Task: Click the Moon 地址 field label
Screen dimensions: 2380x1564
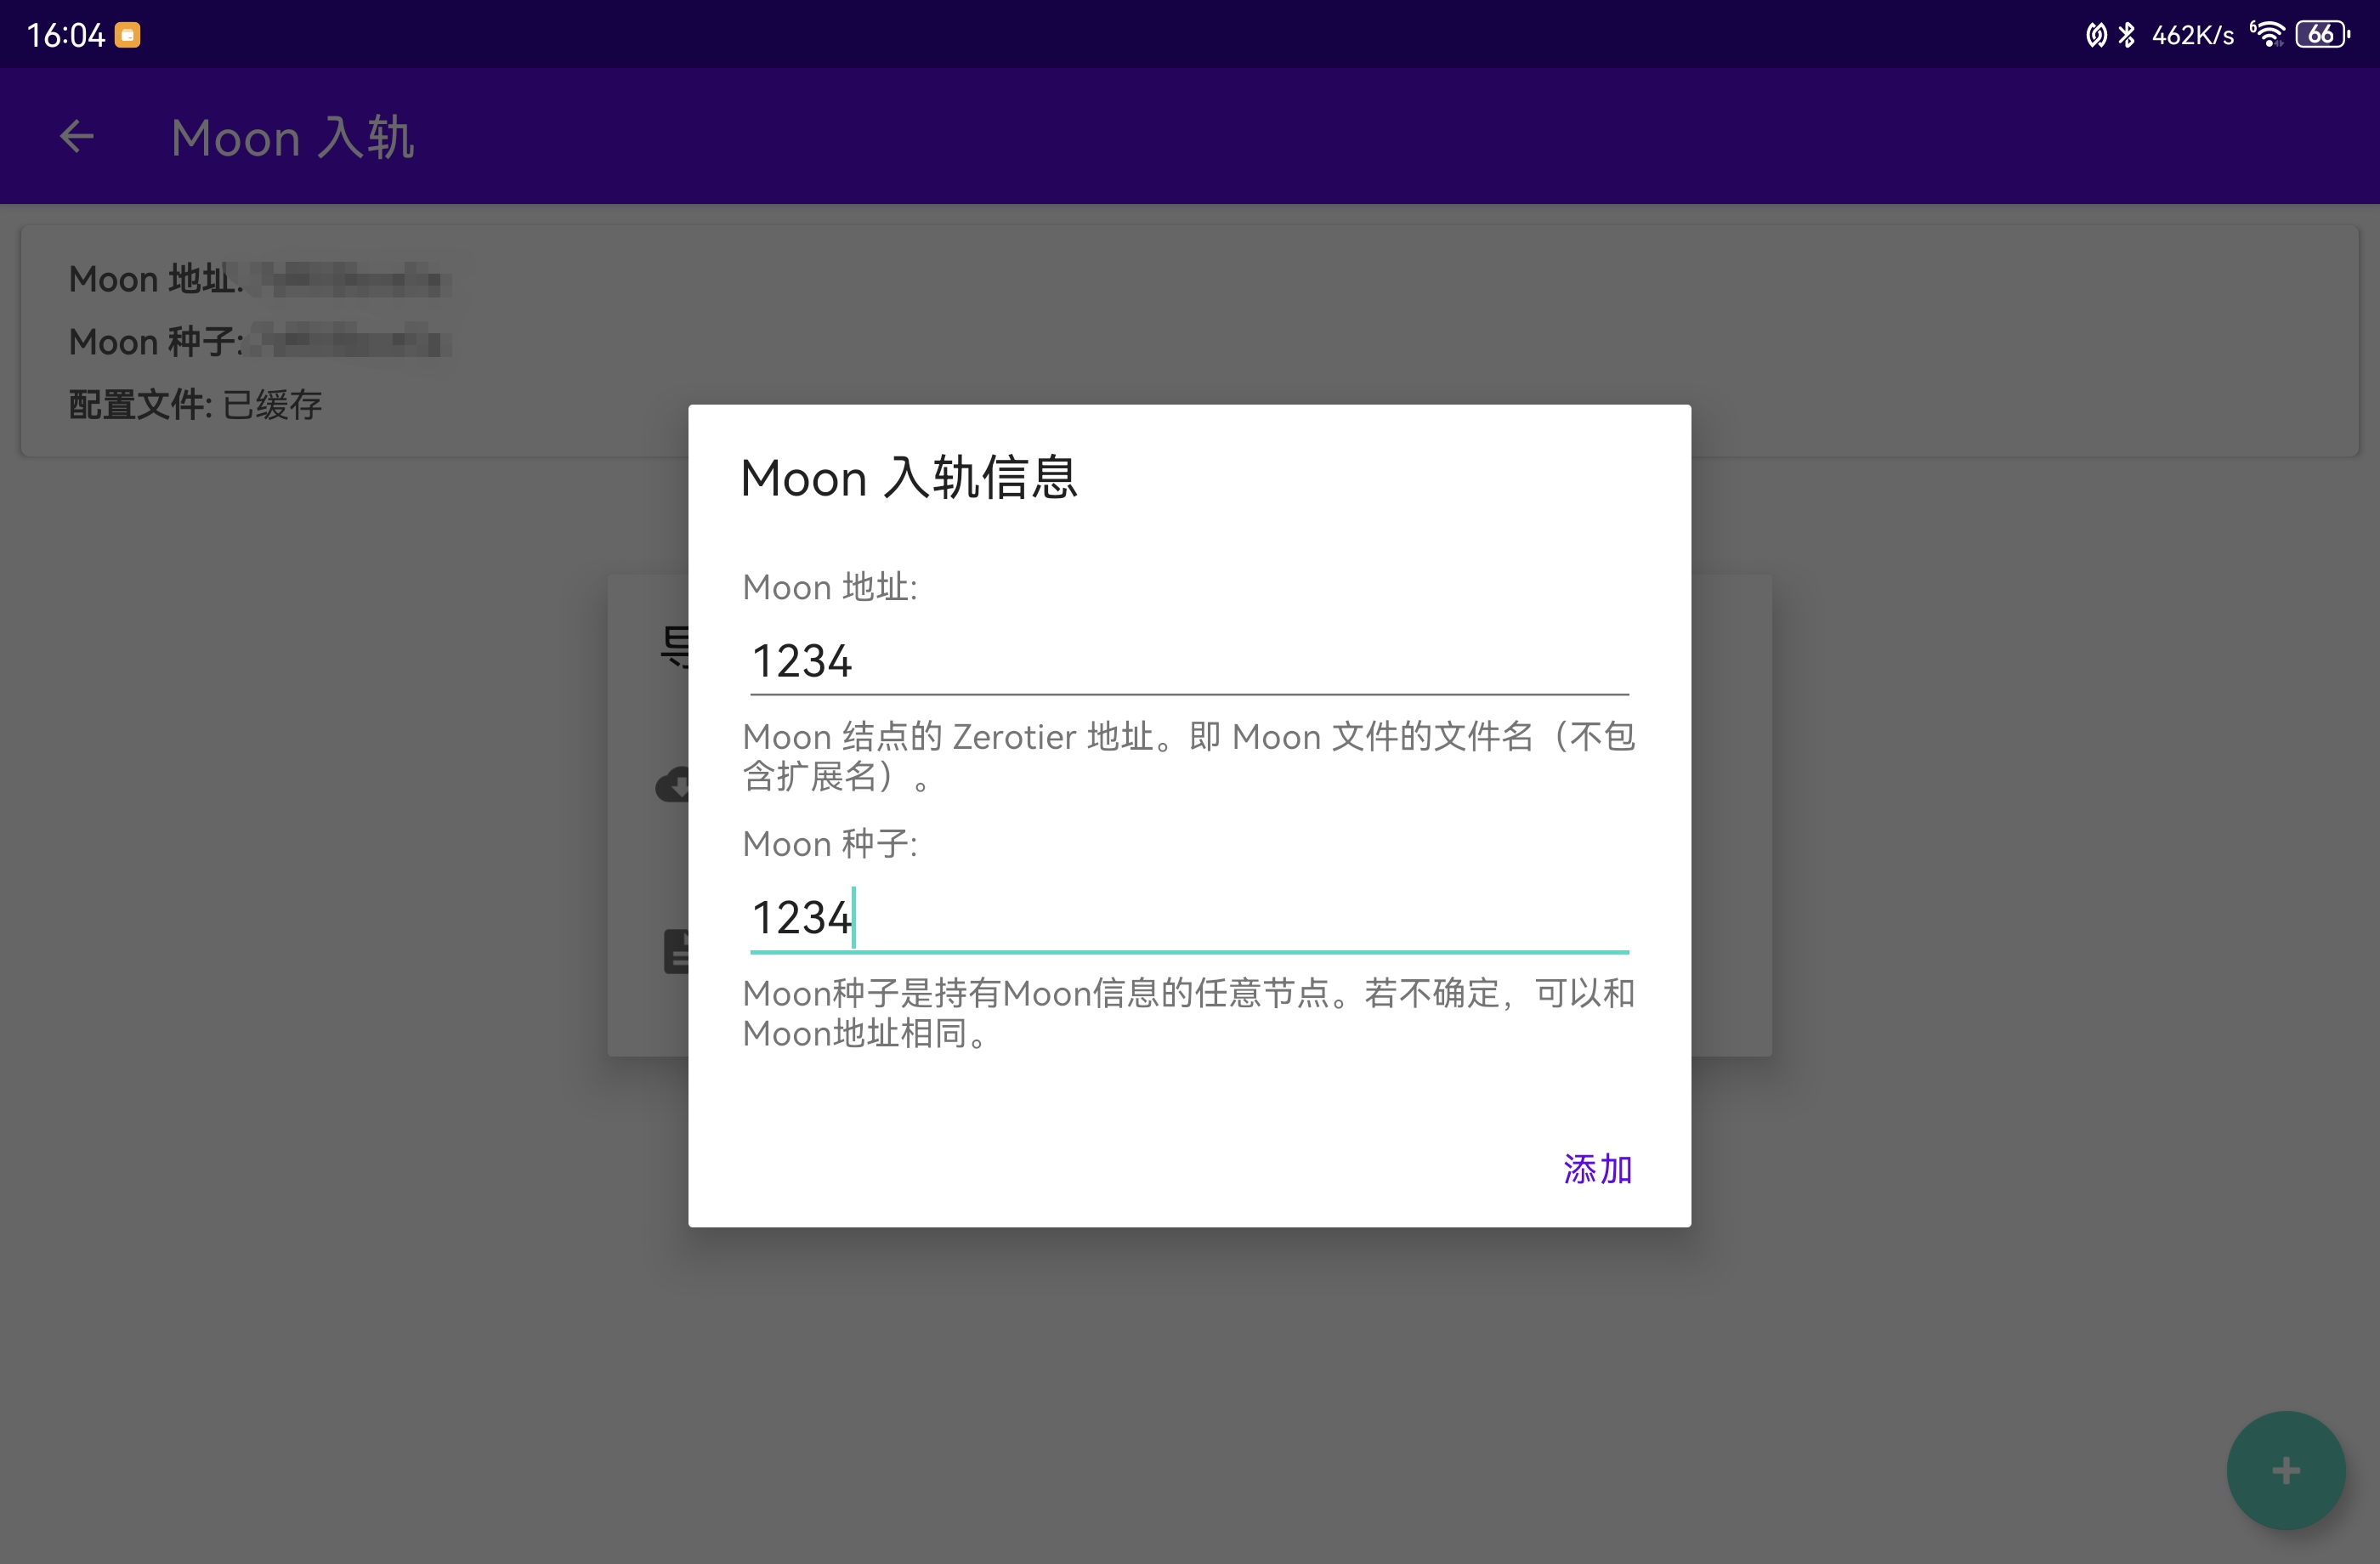Action: [x=829, y=587]
